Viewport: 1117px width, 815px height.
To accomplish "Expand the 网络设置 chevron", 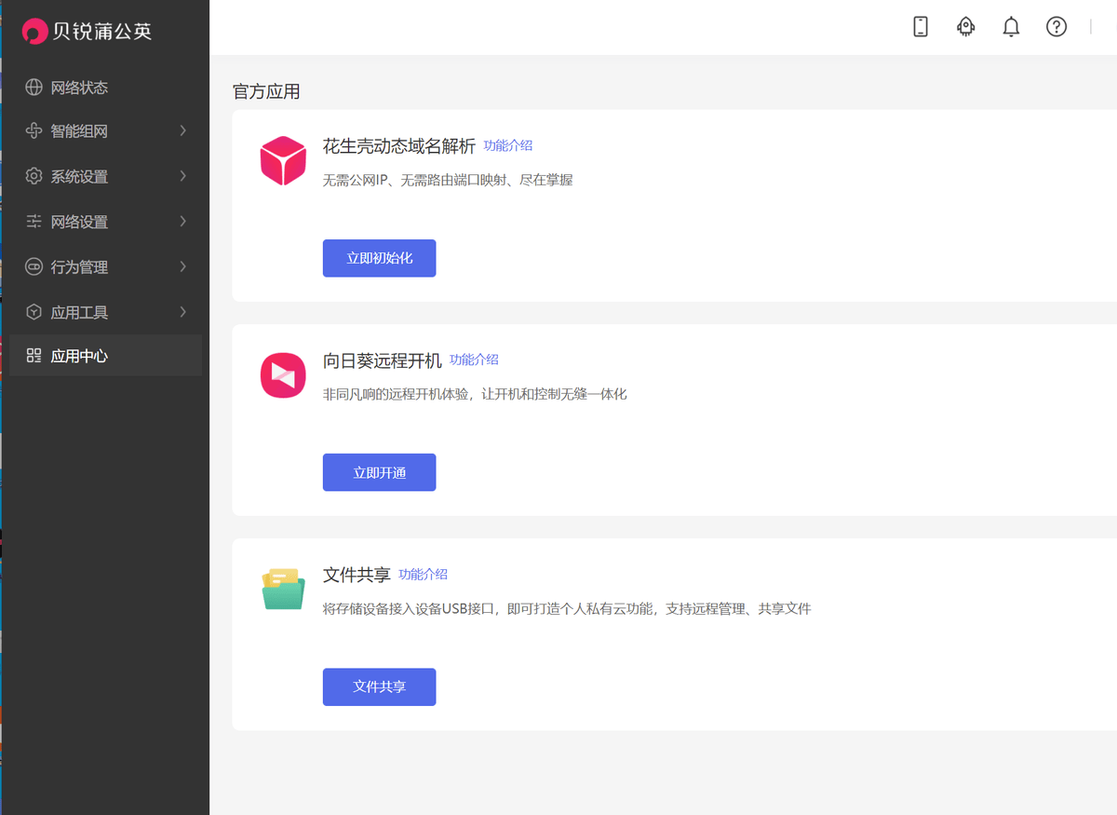I will pos(182,222).
